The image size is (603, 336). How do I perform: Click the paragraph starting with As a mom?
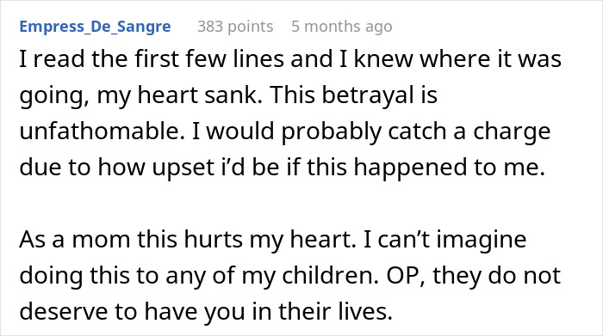[290, 275]
